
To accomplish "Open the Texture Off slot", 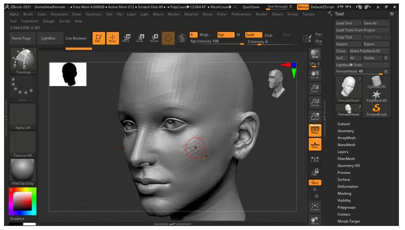I will point(23,144).
